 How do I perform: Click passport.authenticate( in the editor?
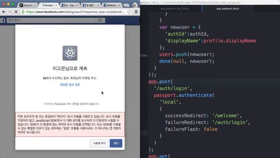184,95
